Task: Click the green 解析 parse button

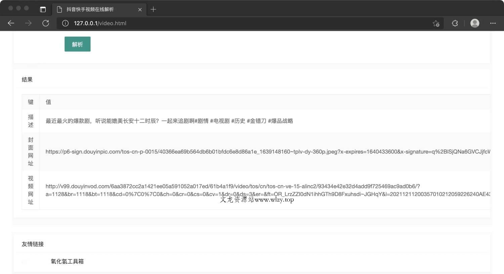Action: (77, 44)
